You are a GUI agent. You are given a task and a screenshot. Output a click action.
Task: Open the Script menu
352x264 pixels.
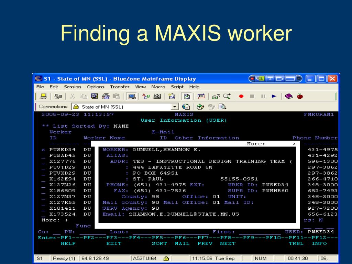click(177, 87)
